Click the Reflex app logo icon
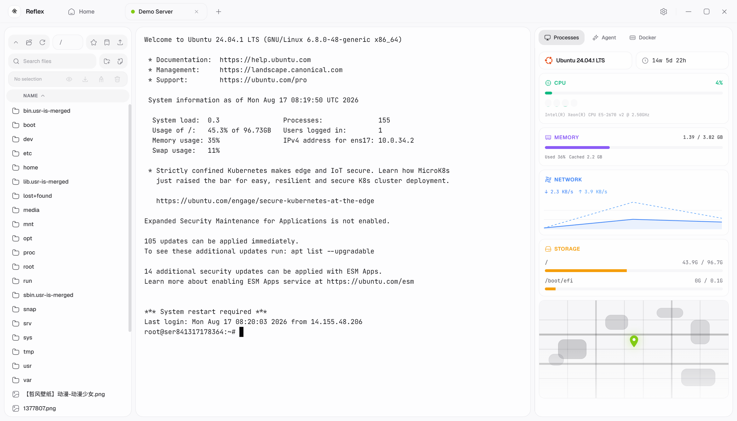737x421 pixels. [14, 11]
